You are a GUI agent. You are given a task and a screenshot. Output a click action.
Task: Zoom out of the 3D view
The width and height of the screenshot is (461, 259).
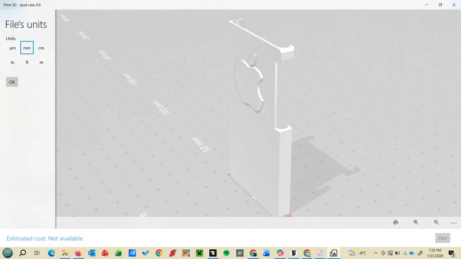click(436, 222)
